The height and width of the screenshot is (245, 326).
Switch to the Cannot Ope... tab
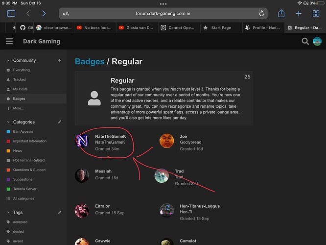coord(179,28)
